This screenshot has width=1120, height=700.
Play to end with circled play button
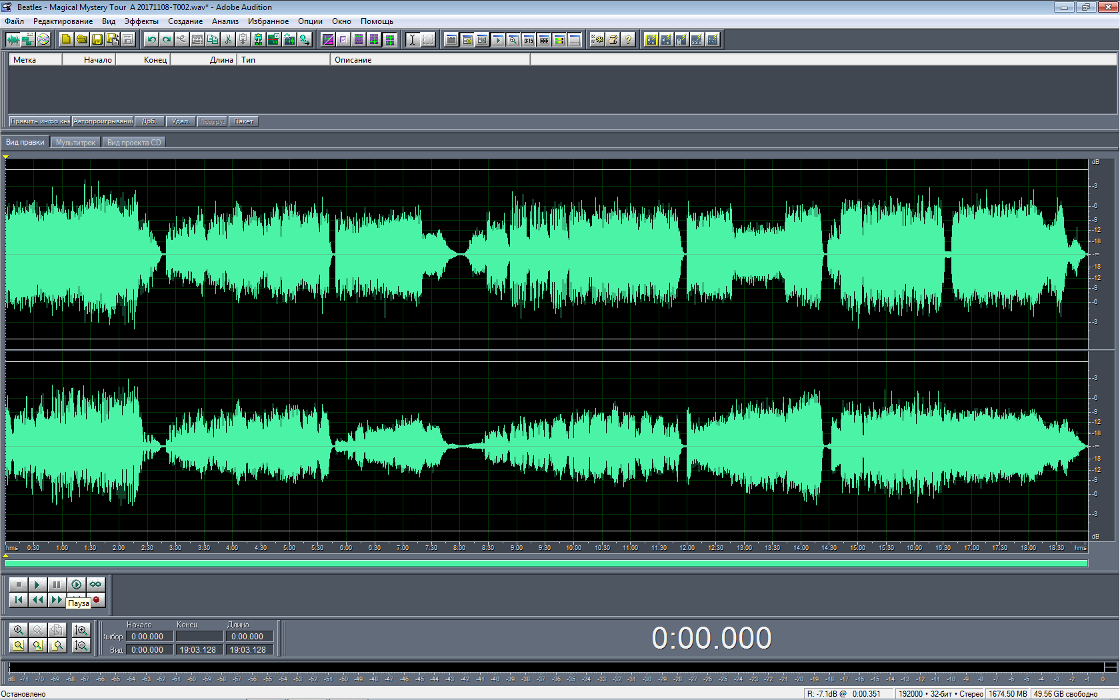point(77,585)
